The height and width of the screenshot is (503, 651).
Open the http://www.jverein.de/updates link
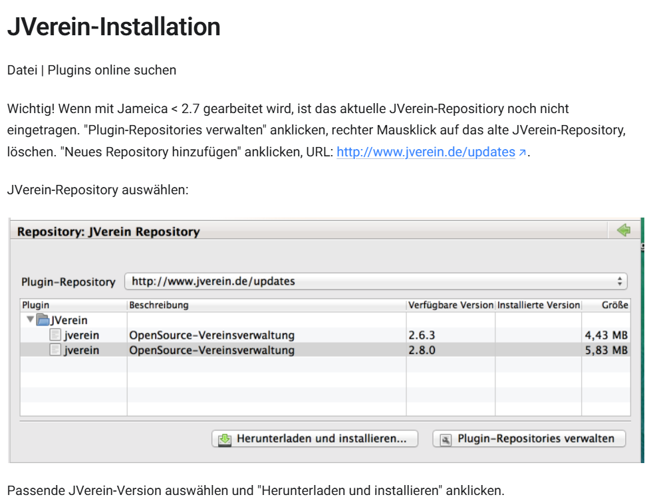426,152
